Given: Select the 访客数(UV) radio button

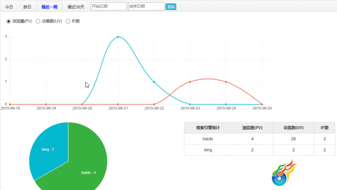Looking at the screenshot, I should coord(38,21).
